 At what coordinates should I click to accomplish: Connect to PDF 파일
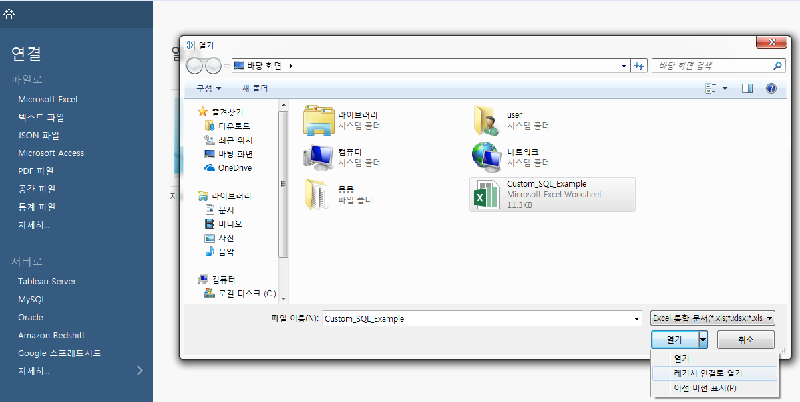tap(36, 171)
